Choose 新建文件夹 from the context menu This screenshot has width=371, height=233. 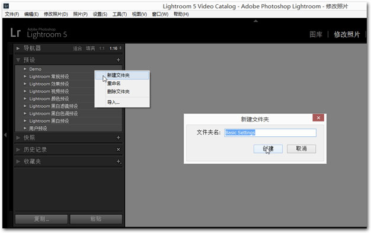(x=122, y=75)
